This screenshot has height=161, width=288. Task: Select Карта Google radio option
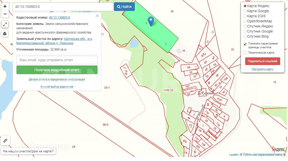245,11
